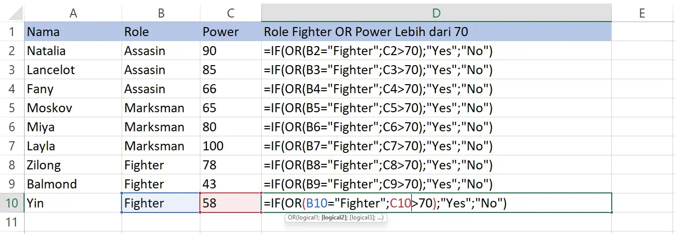This screenshot has width=675, height=234.
Task: Select column E header
Action: (x=643, y=14)
